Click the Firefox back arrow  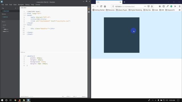[94, 6]
